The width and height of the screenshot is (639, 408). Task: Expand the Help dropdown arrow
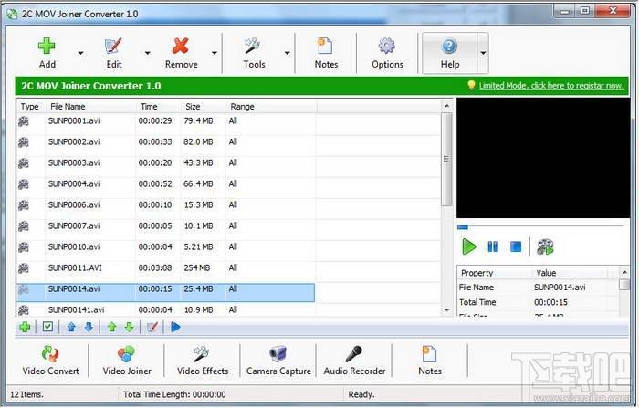pyautogui.click(x=483, y=53)
